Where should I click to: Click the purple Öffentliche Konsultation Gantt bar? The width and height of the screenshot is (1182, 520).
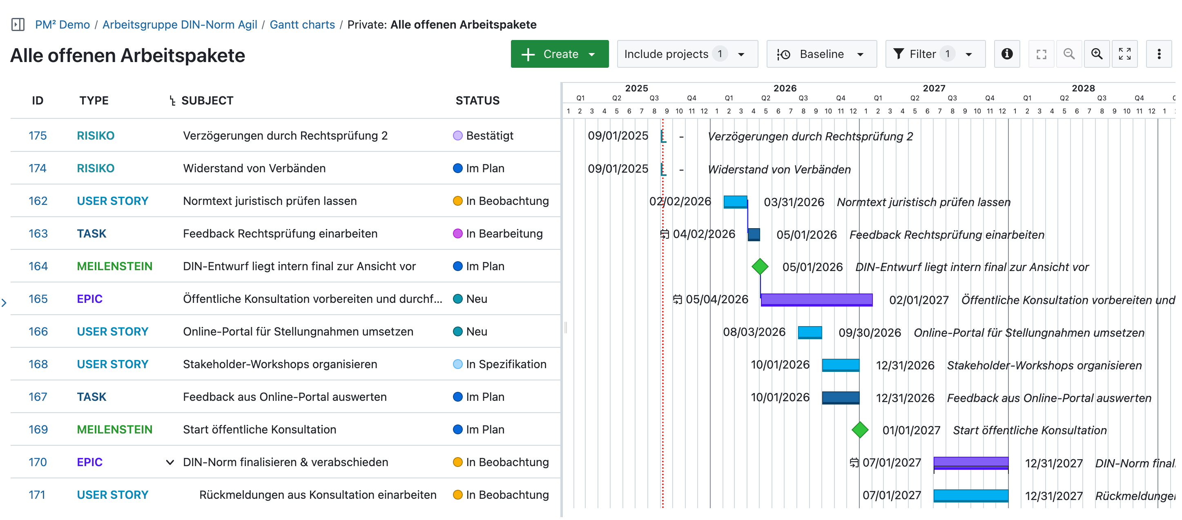(816, 300)
